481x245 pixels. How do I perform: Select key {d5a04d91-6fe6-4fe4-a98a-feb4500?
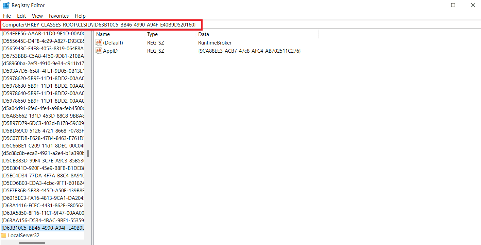tap(42, 108)
